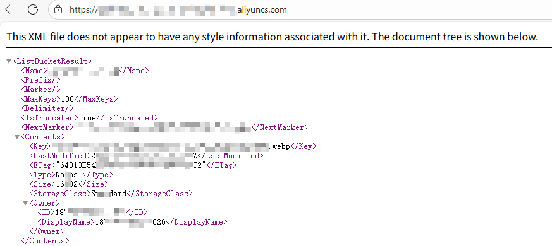Select the Owner ID closing tag

tap(137, 213)
